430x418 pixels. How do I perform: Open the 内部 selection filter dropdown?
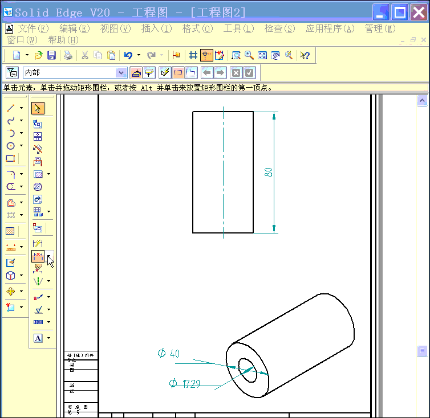(x=121, y=73)
